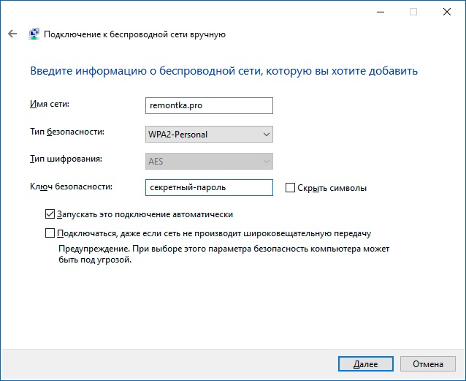This screenshot has height=381, width=466.
Task: Click the chevron arrow of WPA2-Personal dropdown
Action: tap(267, 135)
